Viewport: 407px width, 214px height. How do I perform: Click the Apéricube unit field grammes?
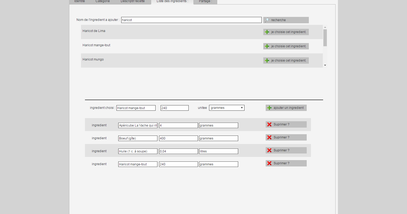(x=219, y=125)
